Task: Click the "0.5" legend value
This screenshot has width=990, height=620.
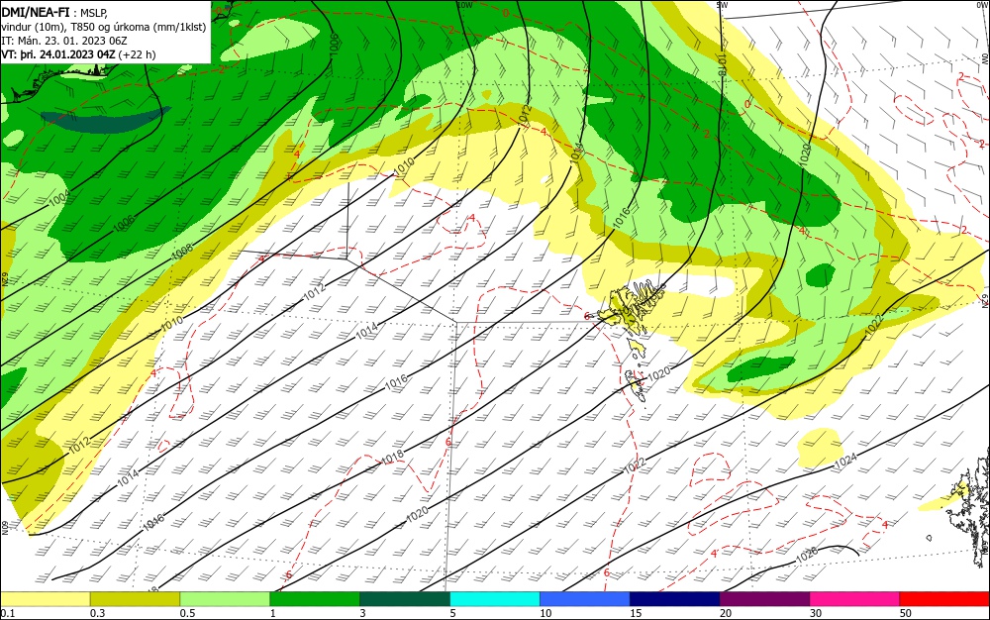Action: pos(187,613)
